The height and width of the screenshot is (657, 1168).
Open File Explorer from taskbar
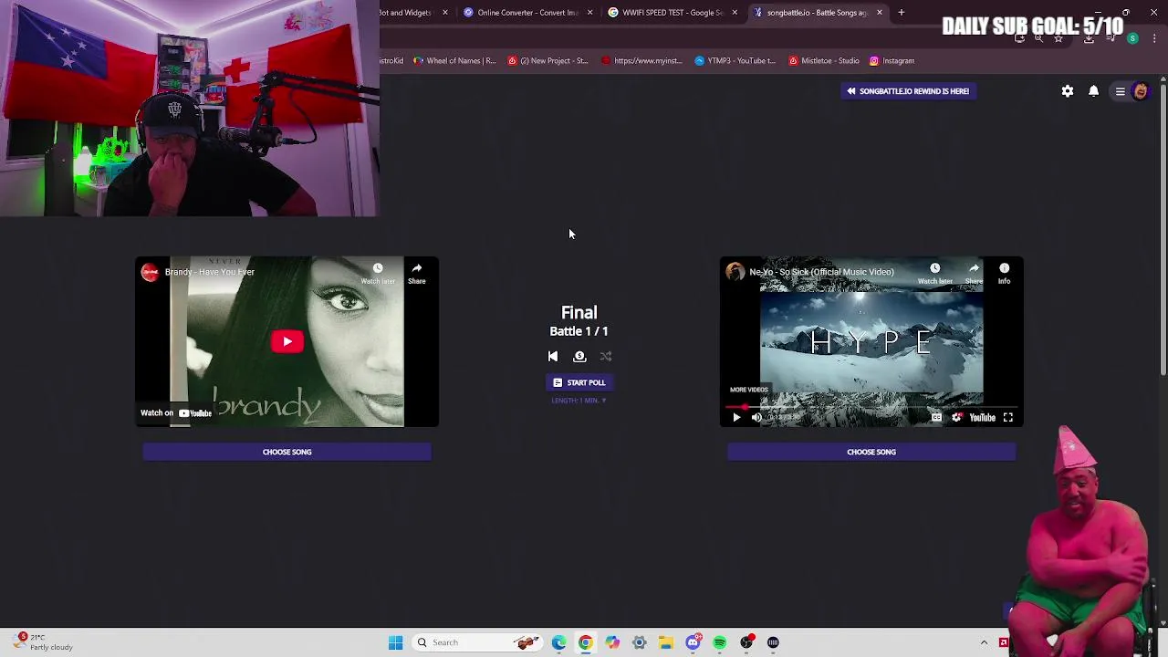click(x=666, y=642)
